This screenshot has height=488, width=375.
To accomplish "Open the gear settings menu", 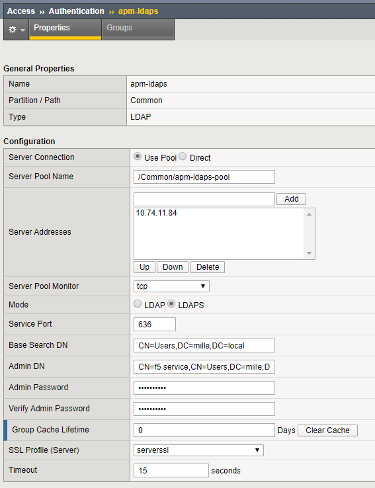I will tap(13, 30).
